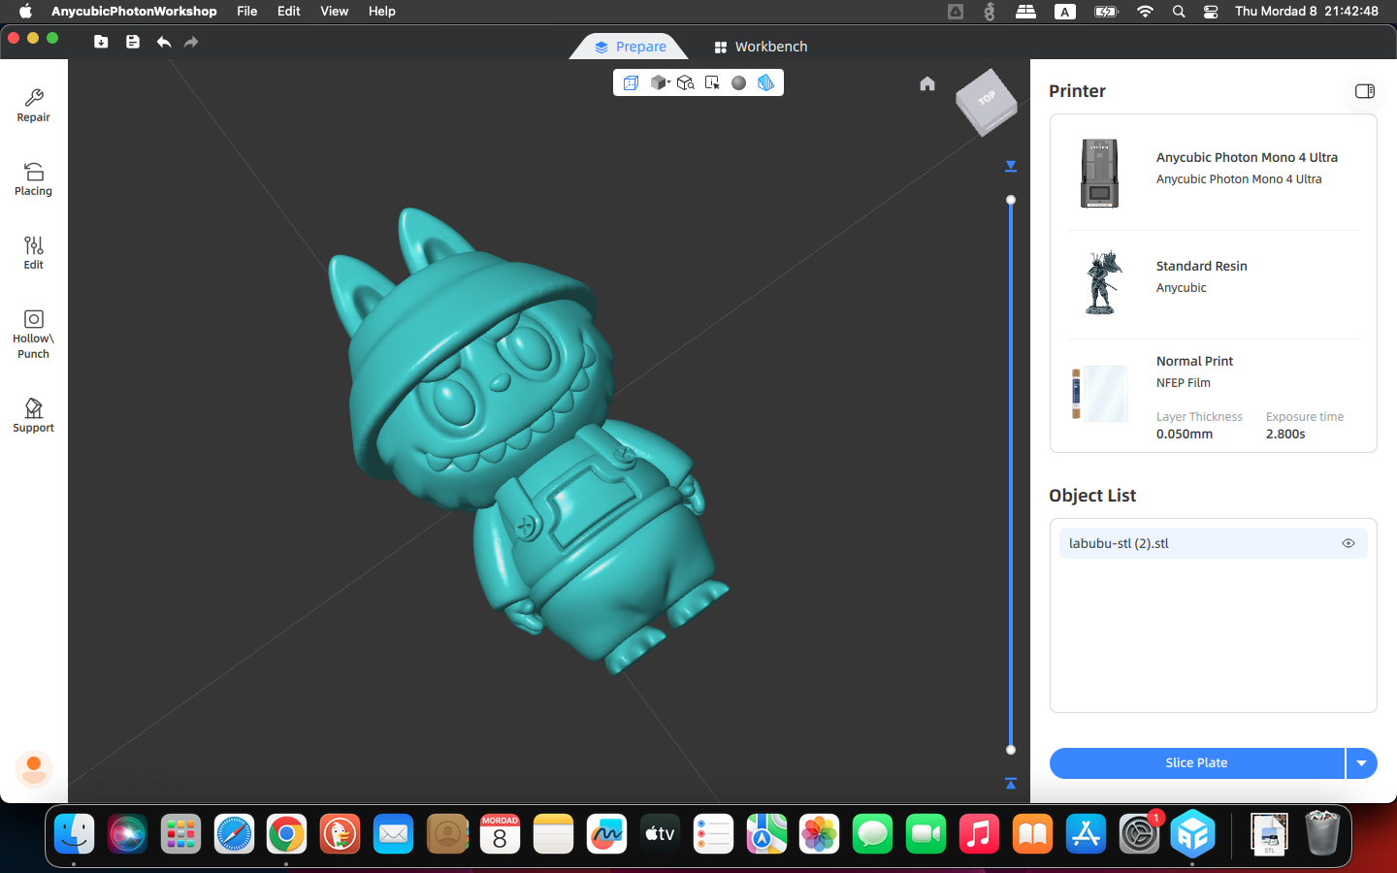This screenshot has width=1397, height=873.
Task: Toggle the right panel sidebar icon
Action: (x=1365, y=91)
